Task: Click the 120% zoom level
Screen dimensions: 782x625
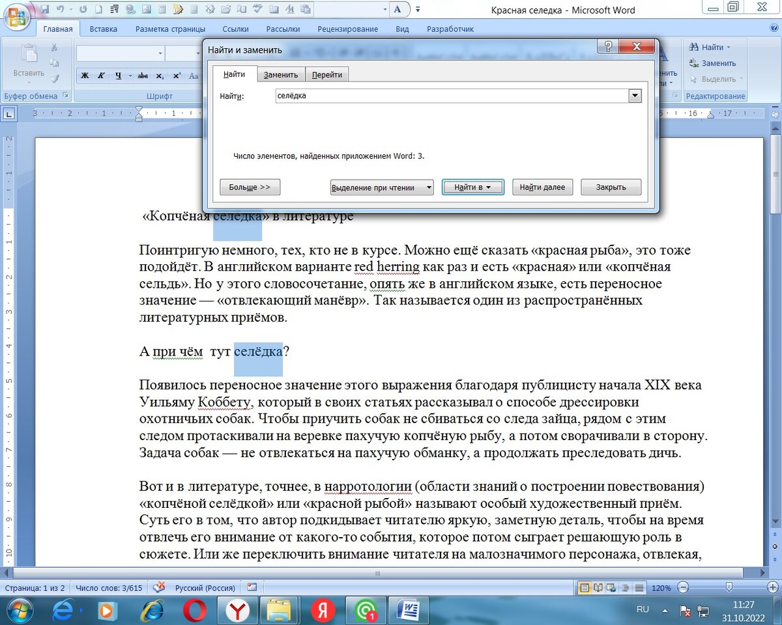Action: [x=661, y=588]
